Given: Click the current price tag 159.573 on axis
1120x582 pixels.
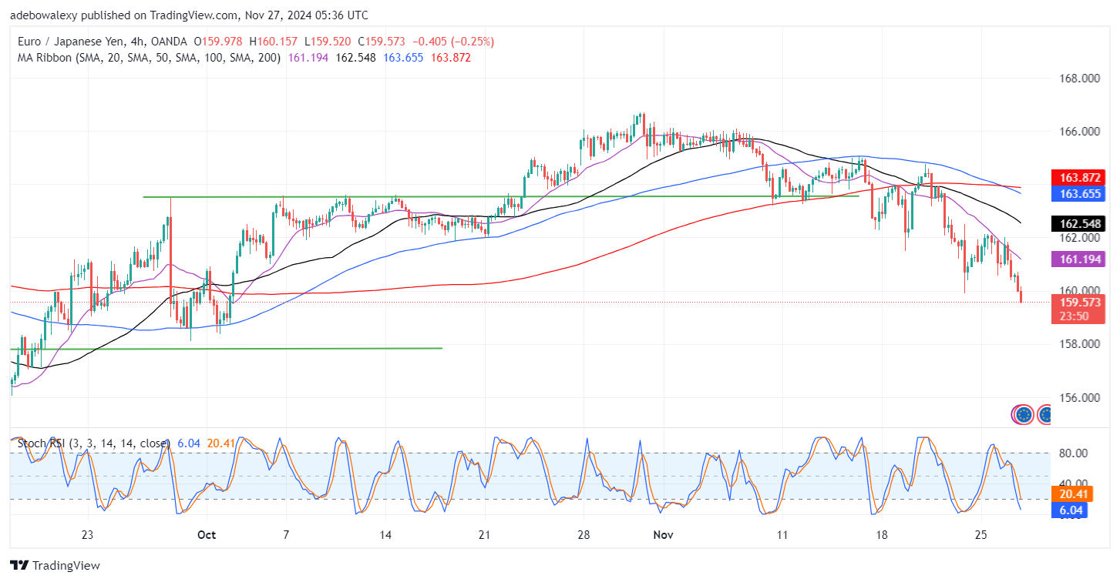Looking at the screenshot, I should click(x=1078, y=302).
